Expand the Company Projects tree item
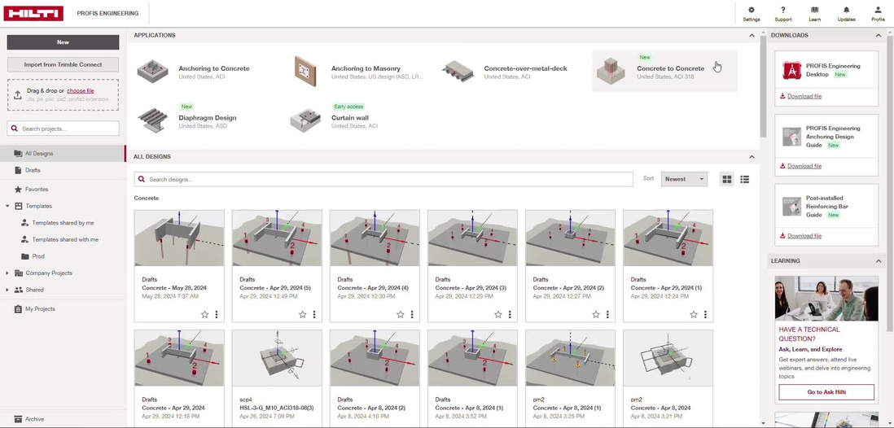 click(x=8, y=273)
